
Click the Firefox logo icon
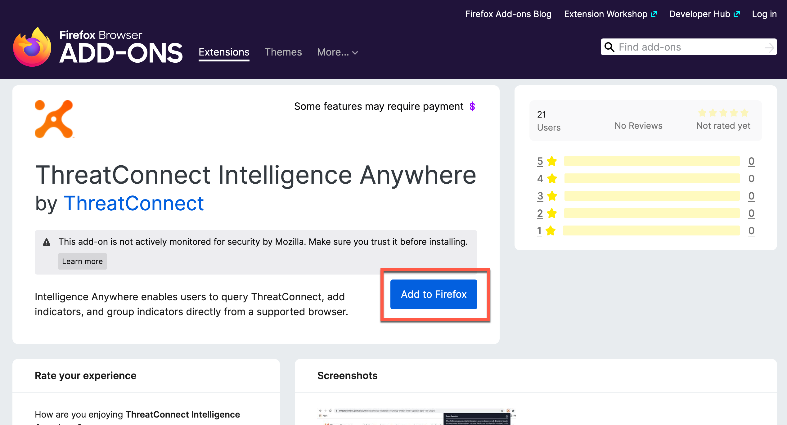(32, 47)
